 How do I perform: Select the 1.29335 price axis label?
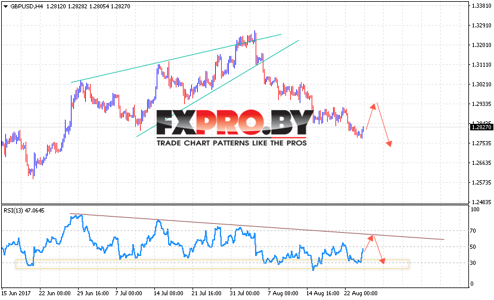coord(481,104)
